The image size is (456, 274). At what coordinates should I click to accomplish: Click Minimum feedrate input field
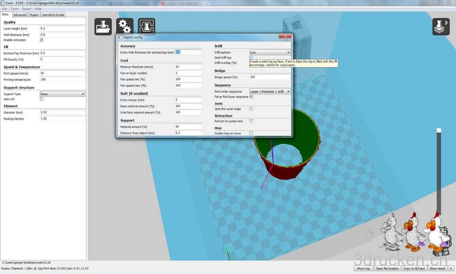tap(188, 67)
